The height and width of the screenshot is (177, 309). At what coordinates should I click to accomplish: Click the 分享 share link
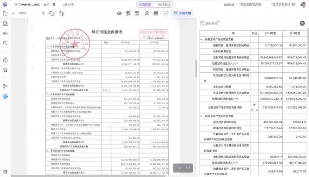[x=68, y=4]
